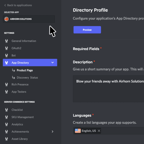Image resolution: width=144 pixels, height=144 pixels.
Task: Click the wrench icon beside Analytics
Action: (6, 124)
